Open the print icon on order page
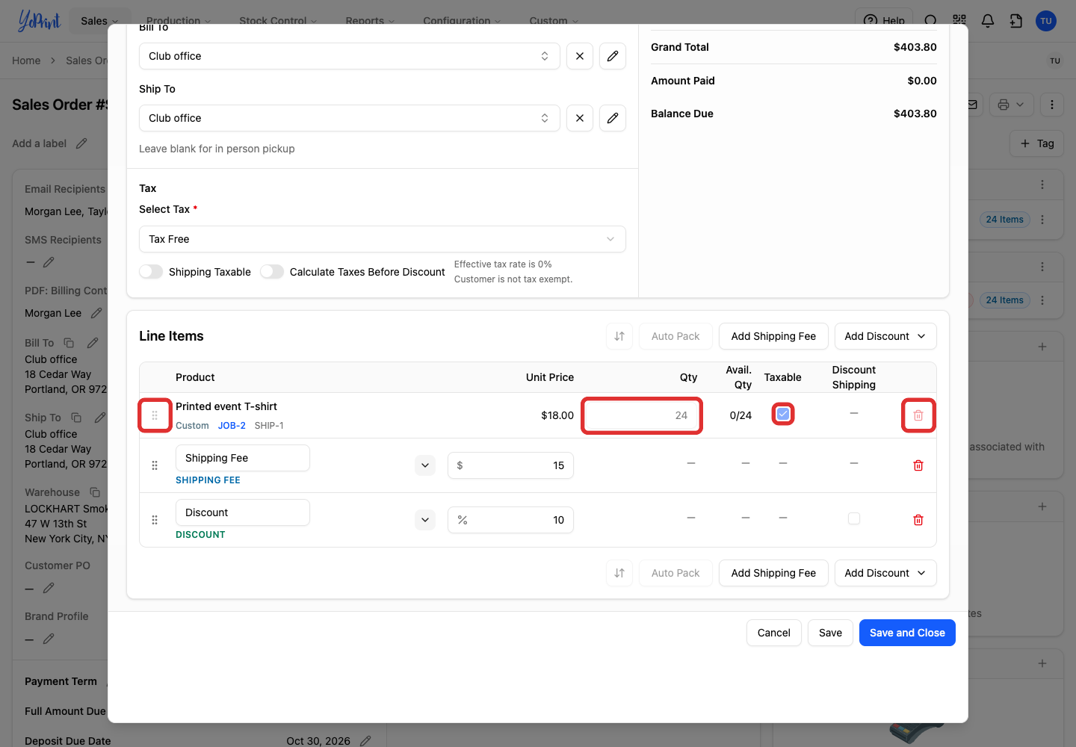 coord(1012,105)
